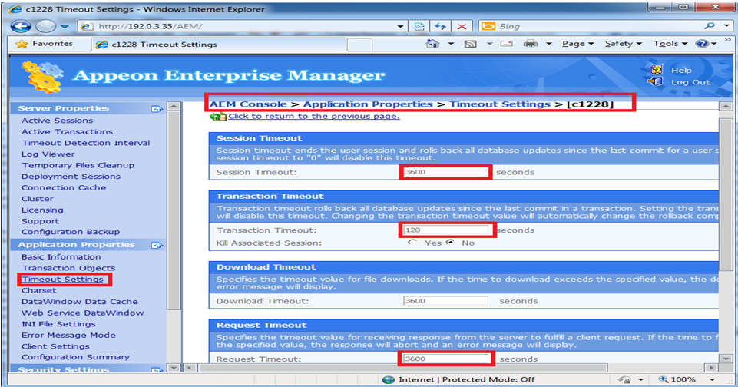Click the green return-arrow icon
This screenshot has width=738, height=387.
[218, 116]
